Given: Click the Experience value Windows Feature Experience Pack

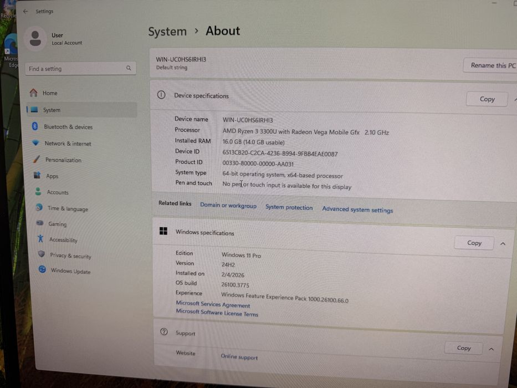Looking at the screenshot, I should pos(285,297).
